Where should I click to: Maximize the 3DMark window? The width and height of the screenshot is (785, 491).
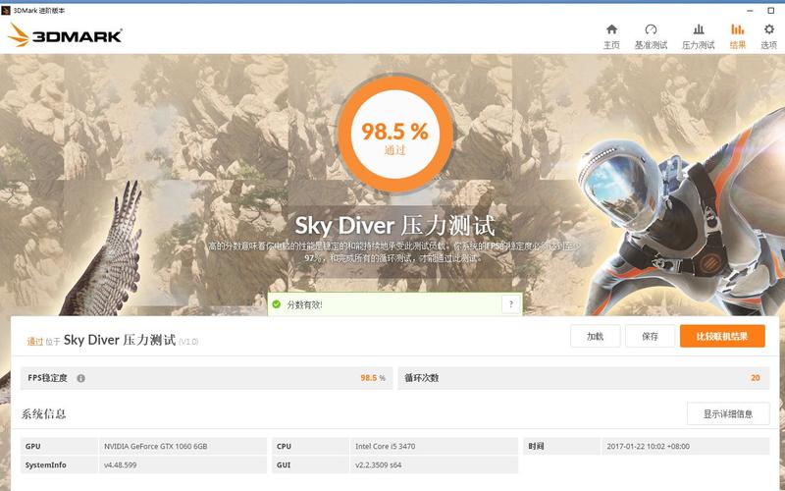(770, 10)
